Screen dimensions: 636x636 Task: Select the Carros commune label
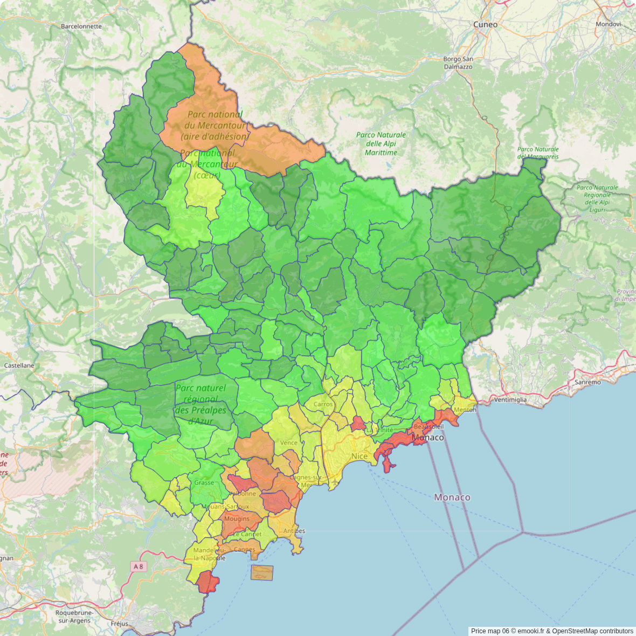click(323, 404)
